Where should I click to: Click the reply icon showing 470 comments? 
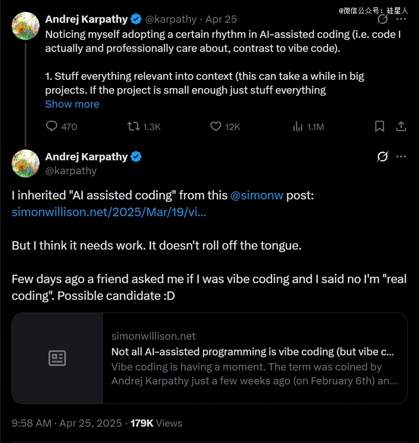pos(51,126)
